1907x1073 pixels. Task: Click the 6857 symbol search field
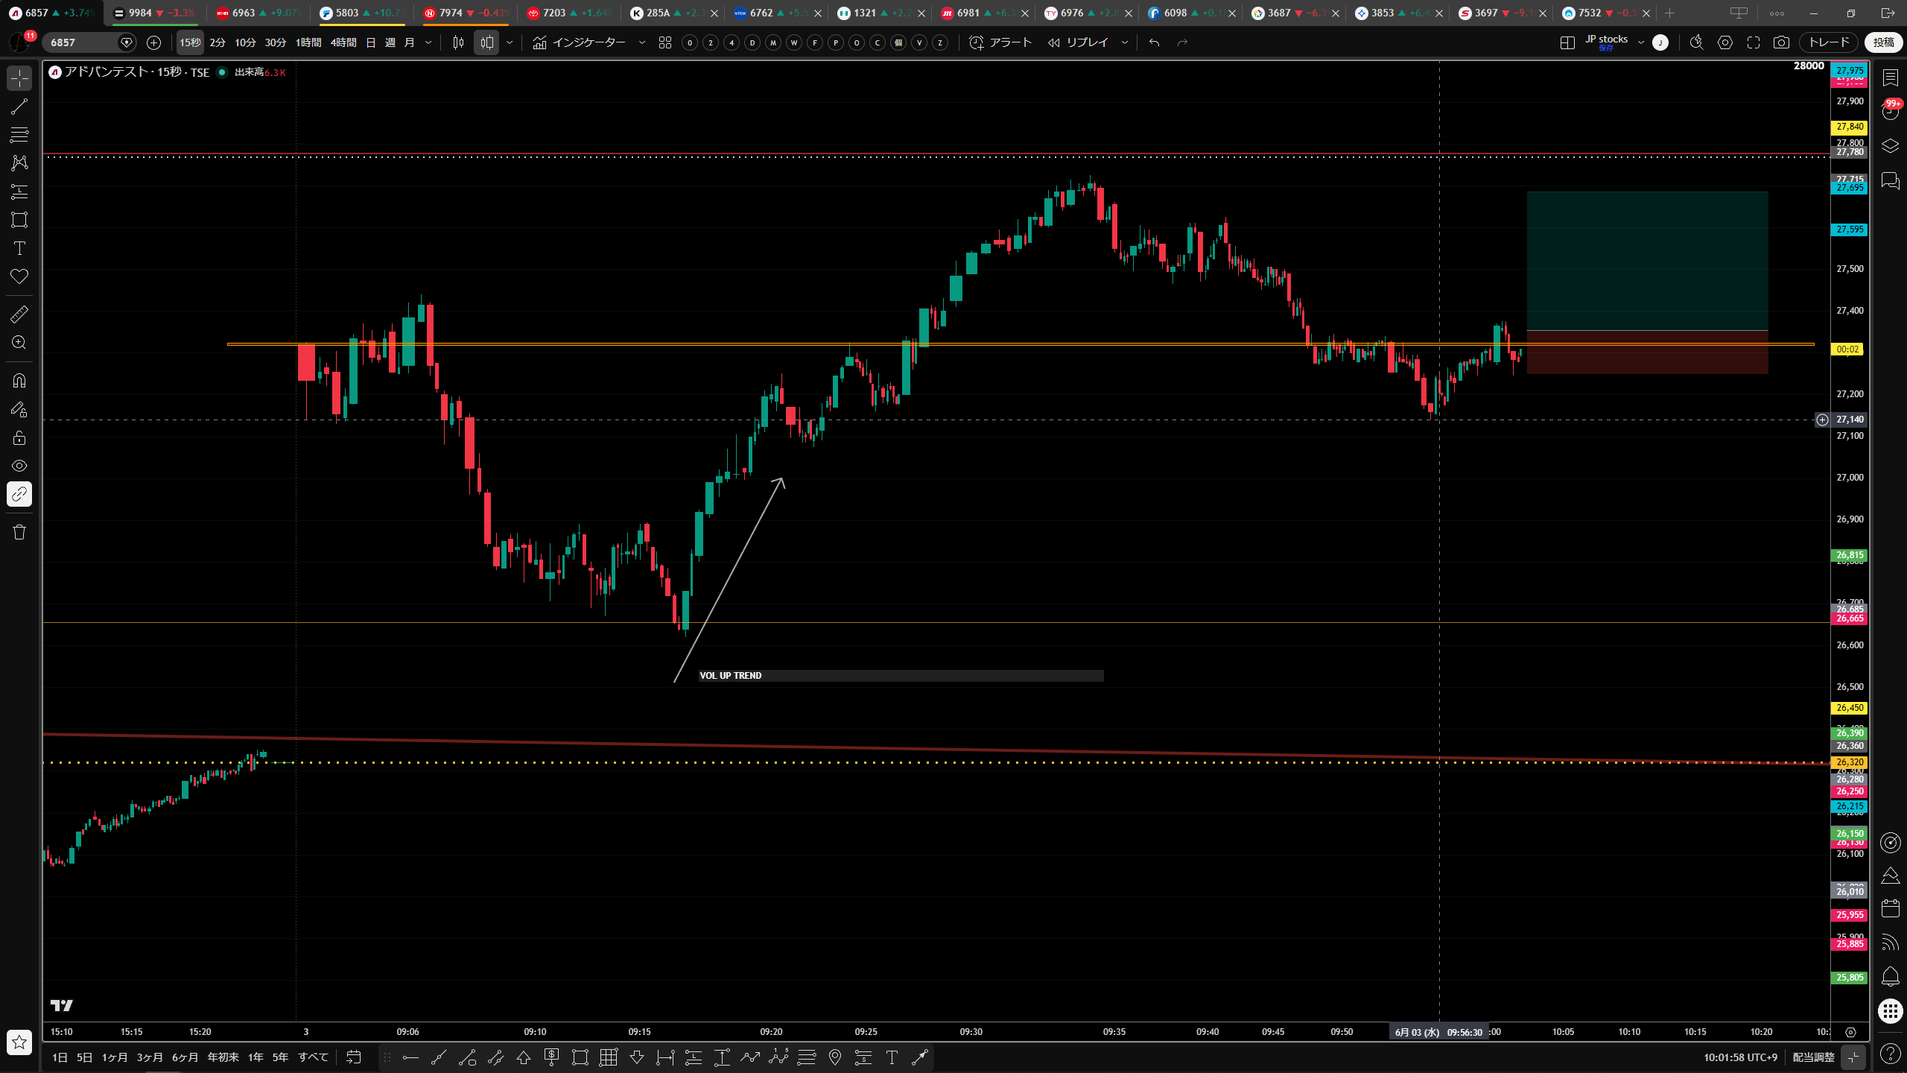click(x=80, y=42)
